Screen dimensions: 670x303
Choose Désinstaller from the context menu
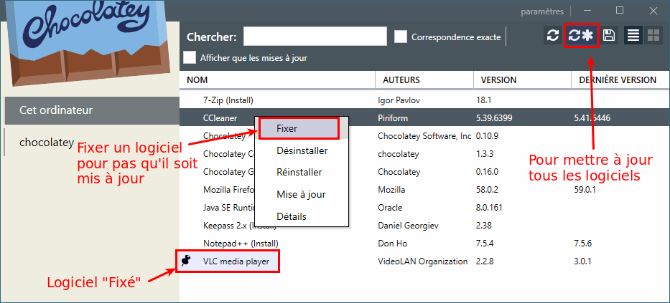tap(302, 150)
